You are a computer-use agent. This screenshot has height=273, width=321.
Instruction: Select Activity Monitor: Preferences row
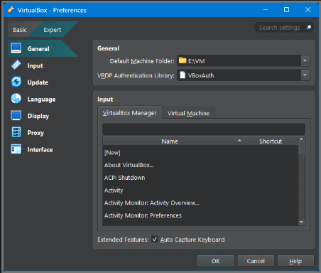click(x=201, y=215)
